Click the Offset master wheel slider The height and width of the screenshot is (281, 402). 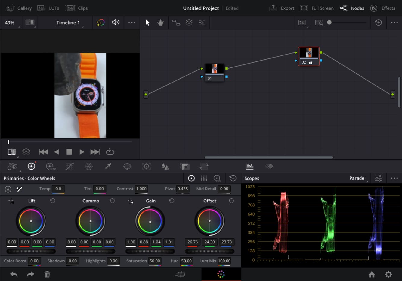[x=209, y=251]
